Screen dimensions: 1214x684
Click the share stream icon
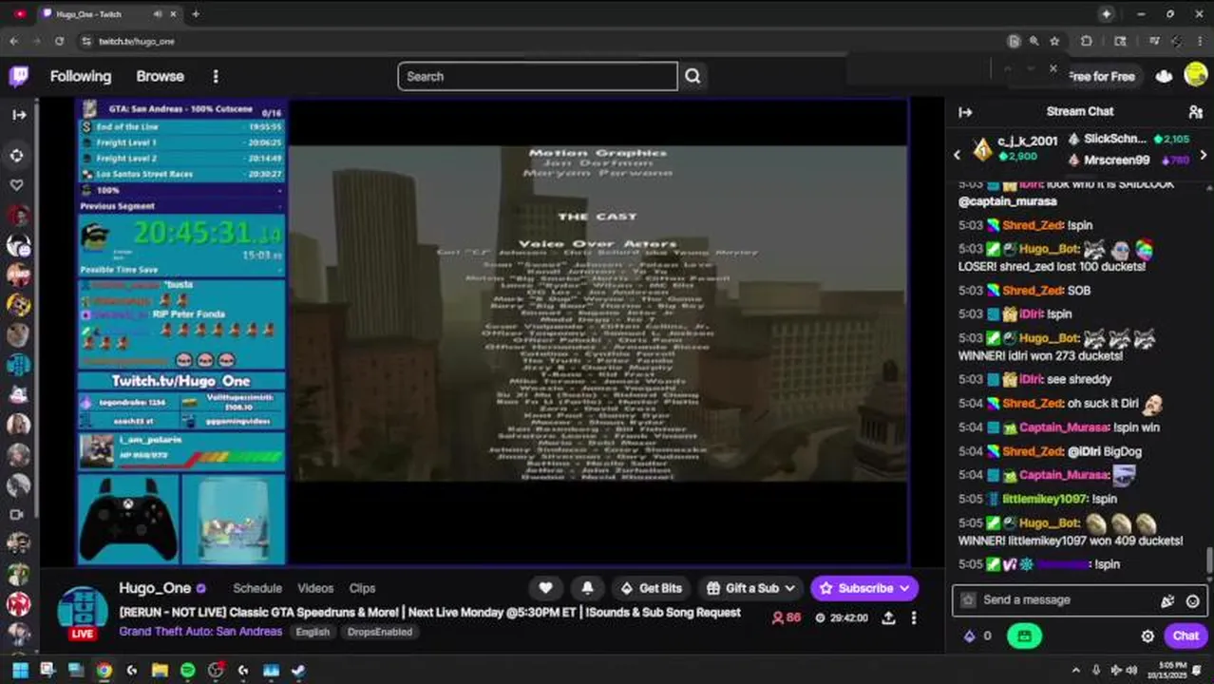[x=888, y=617]
